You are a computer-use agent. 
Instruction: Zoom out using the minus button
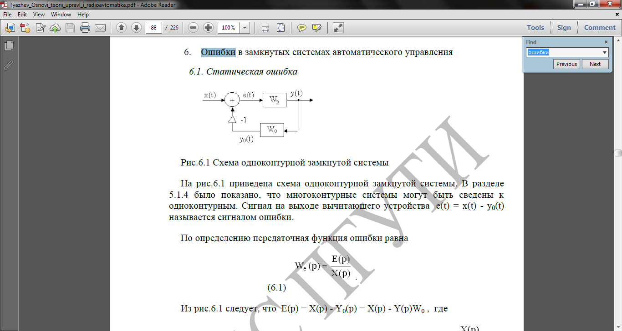point(194,28)
